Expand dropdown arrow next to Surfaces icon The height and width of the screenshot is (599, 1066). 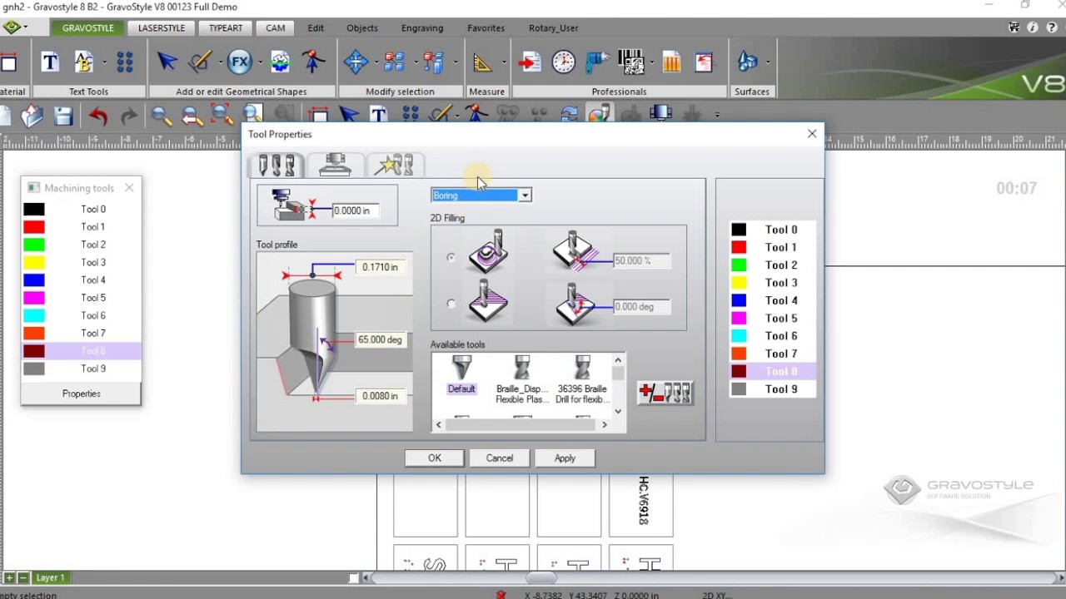pyautogui.click(x=767, y=62)
